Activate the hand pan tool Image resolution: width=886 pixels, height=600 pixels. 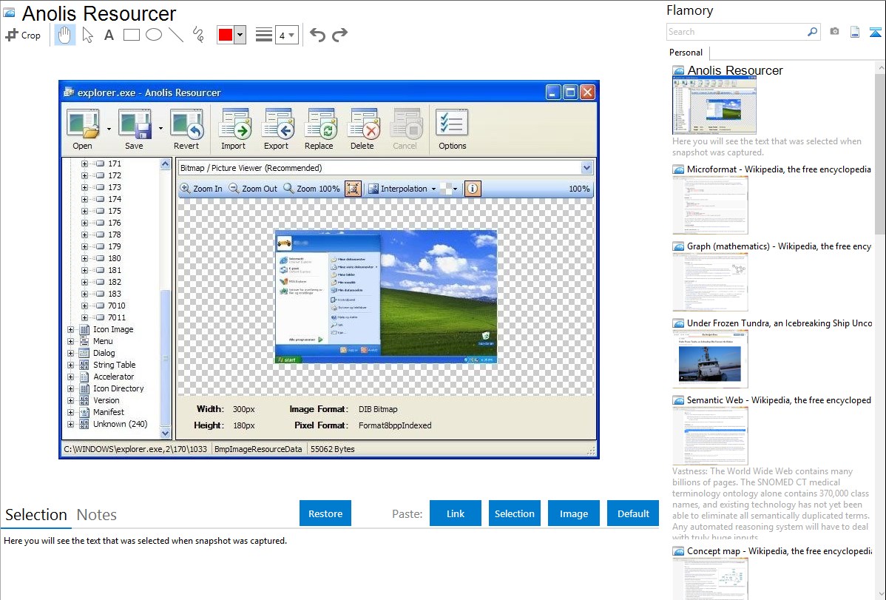pos(64,35)
